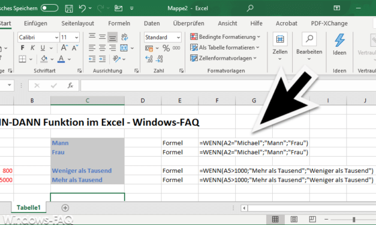The image size is (376, 225).
Task: Click Merge and Center icon
Action: 124,48
